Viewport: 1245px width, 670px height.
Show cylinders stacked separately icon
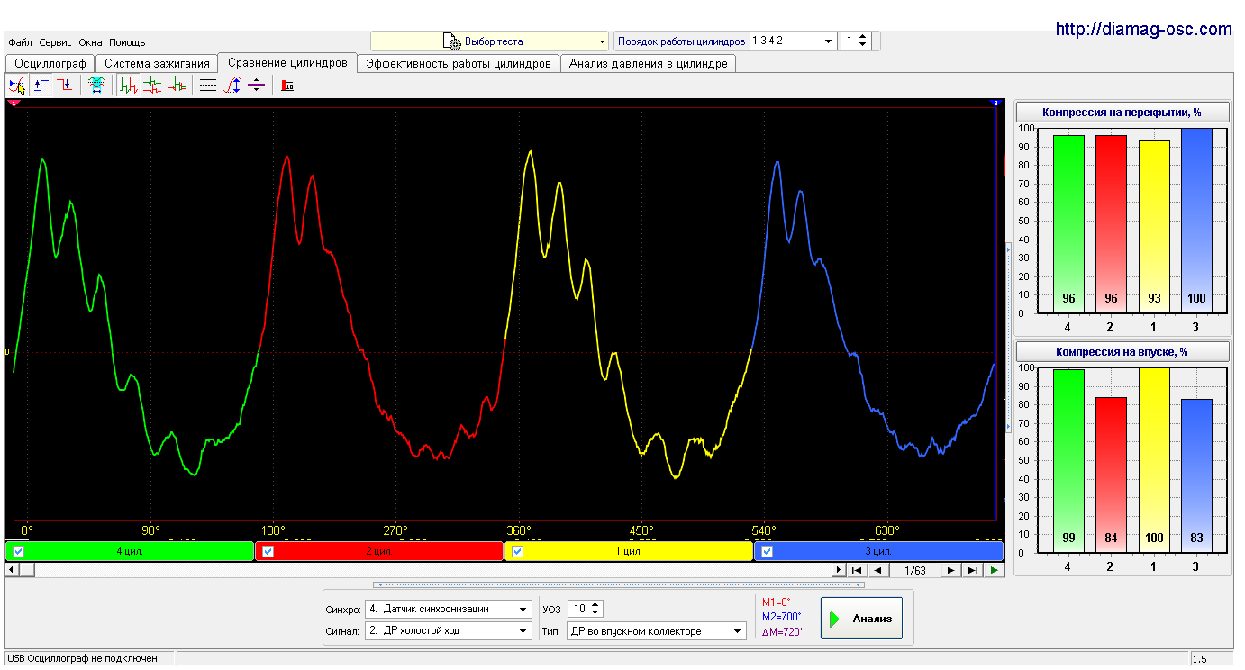click(x=152, y=86)
